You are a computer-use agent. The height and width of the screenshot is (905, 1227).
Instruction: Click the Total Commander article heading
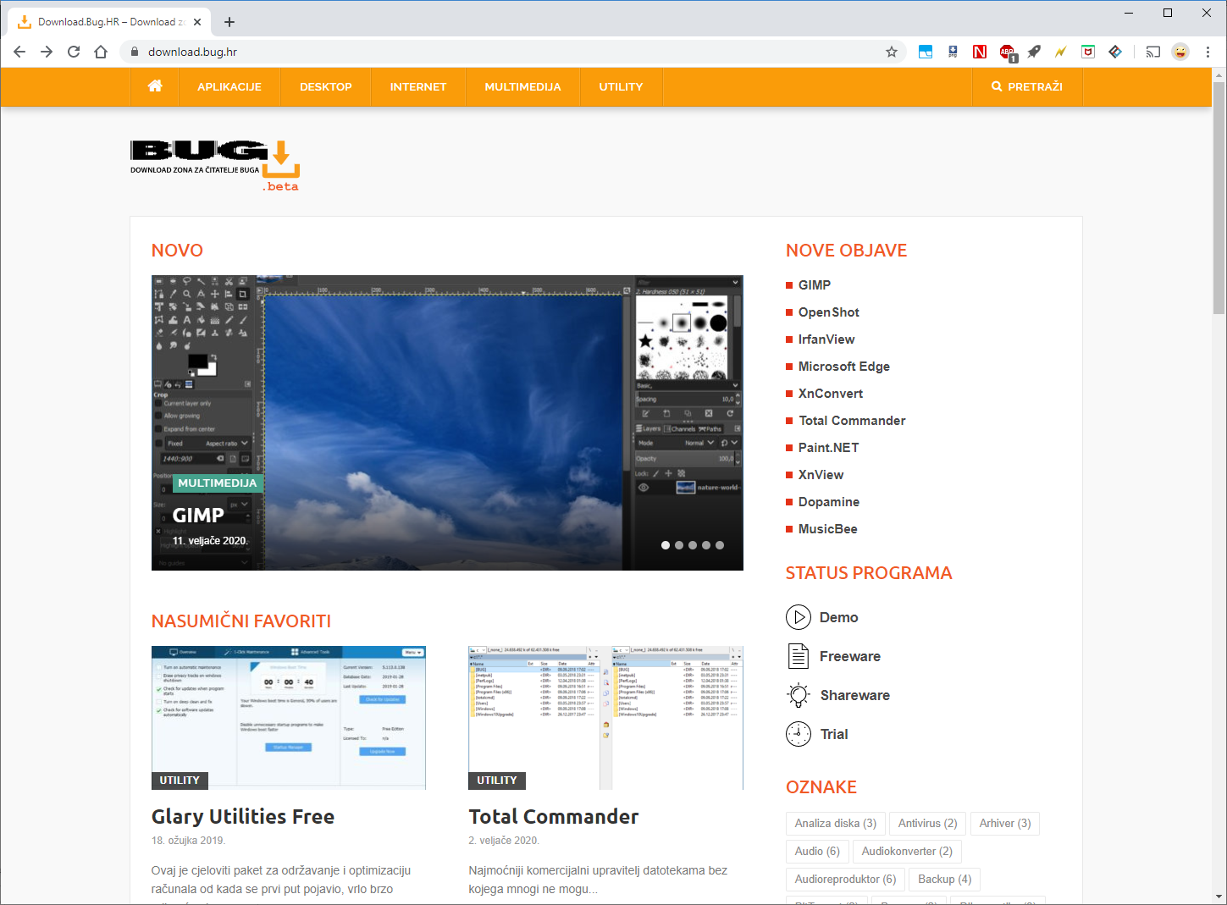(554, 816)
